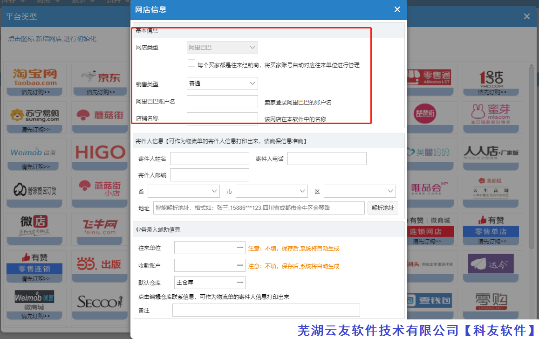Click the 寄件人电话 text field
Image resolution: width=539 pixels, height=339 pixels.
click(327, 159)
